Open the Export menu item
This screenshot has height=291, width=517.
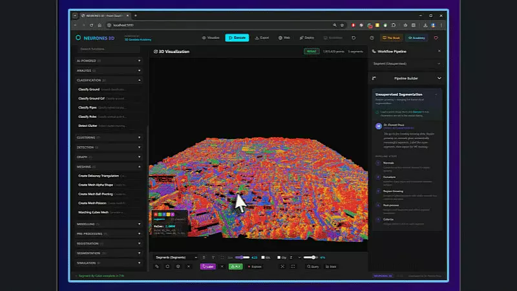click(x=262, y=38)
